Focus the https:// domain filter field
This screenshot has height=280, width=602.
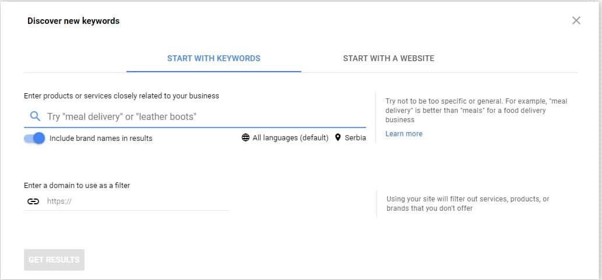(x=137, y=201)
